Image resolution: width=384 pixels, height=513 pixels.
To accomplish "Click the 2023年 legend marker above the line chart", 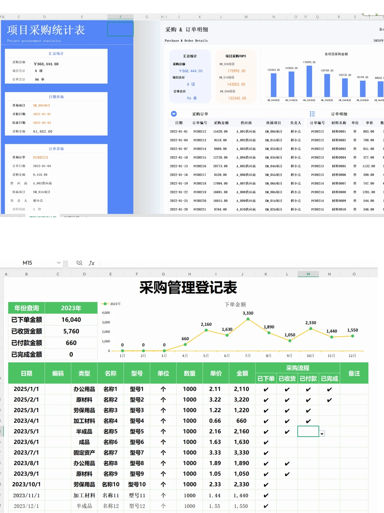I will tap(106, 304).
